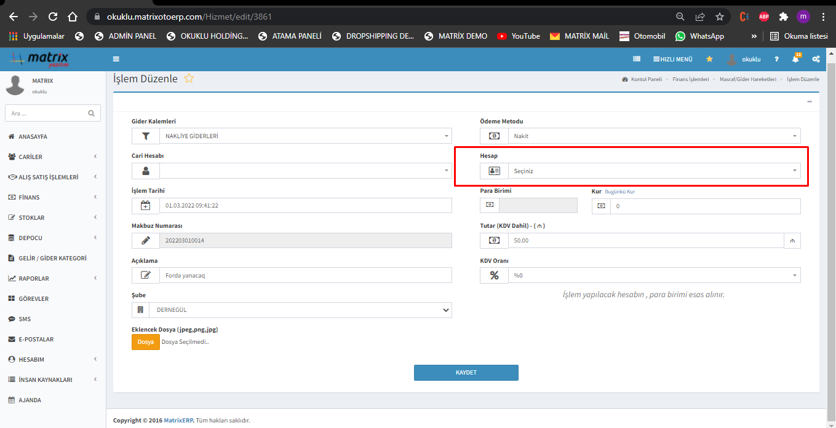This screenshot has width=836, height=428.
Task: Expand the Şube DERNEGÜL select box
Action: coord(305,310)
